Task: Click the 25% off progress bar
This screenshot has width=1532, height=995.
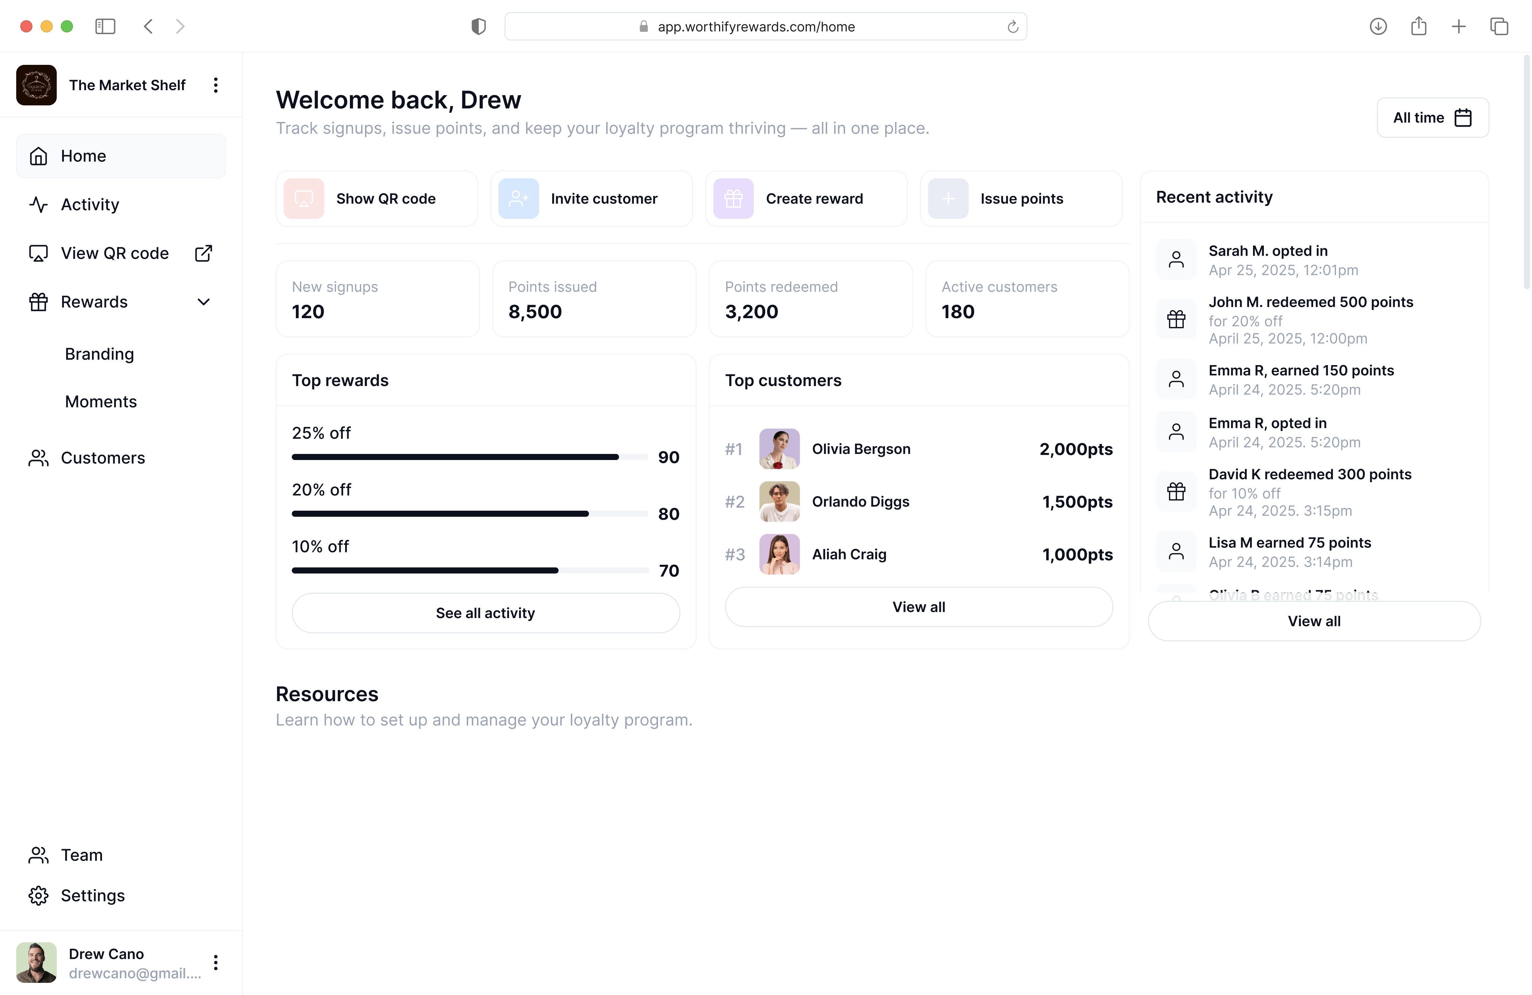Action: click(x=470, y=457)
